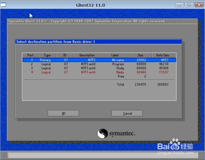Click the No name label cell

click(118, 60)
